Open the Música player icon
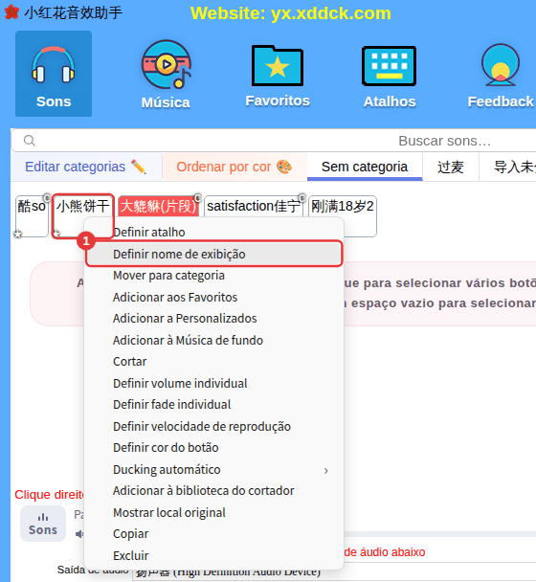 point(166,75)
